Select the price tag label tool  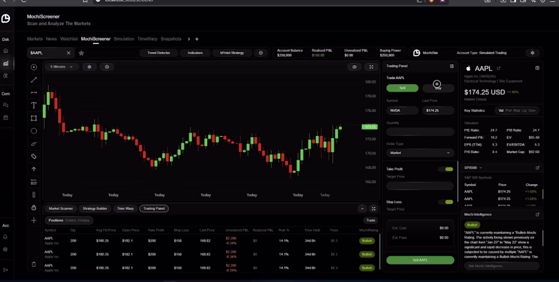34,156
